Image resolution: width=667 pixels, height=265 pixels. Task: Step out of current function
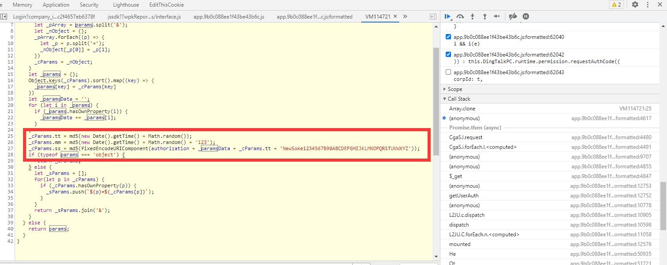tap(485, 16)
